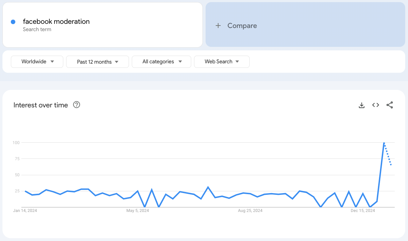This screenshot has height=241, width=408.
Task: Click the Interest over time help icon
Action: pos(76,105)
